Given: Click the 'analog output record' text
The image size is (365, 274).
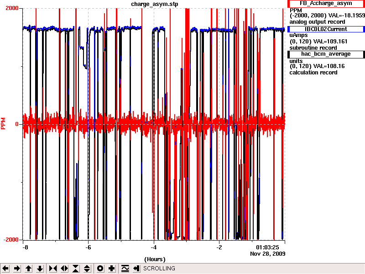Looking at the screenshot, I should 317,22.
